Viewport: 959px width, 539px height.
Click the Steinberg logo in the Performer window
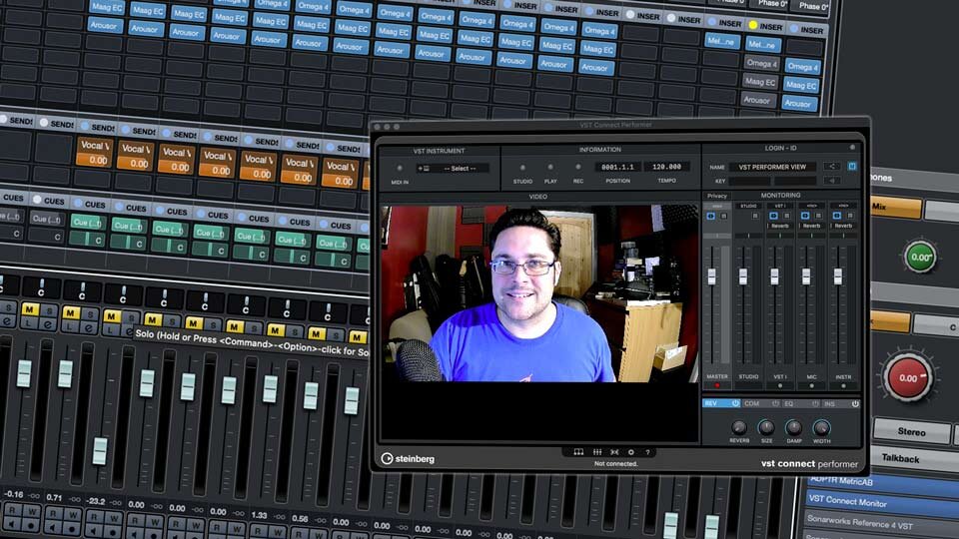408,458
